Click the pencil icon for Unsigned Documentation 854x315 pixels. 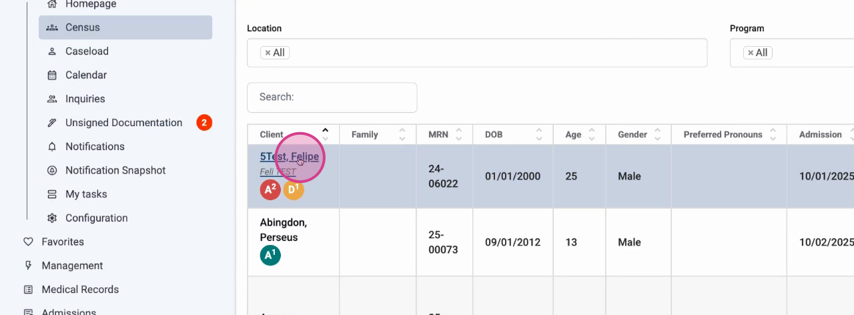coord(52,123)
